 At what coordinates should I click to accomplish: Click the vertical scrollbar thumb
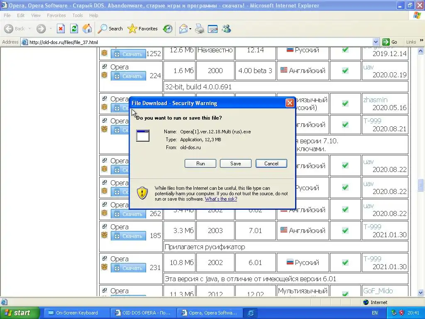pos(421,185)
